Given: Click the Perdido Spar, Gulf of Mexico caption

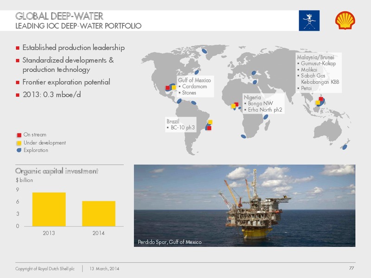Looking at the screenshot, I should coord(170,242).
